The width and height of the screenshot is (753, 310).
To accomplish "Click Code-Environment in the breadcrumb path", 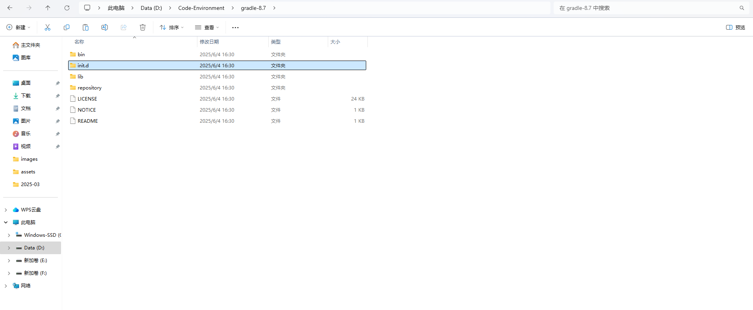I will 201,8.
